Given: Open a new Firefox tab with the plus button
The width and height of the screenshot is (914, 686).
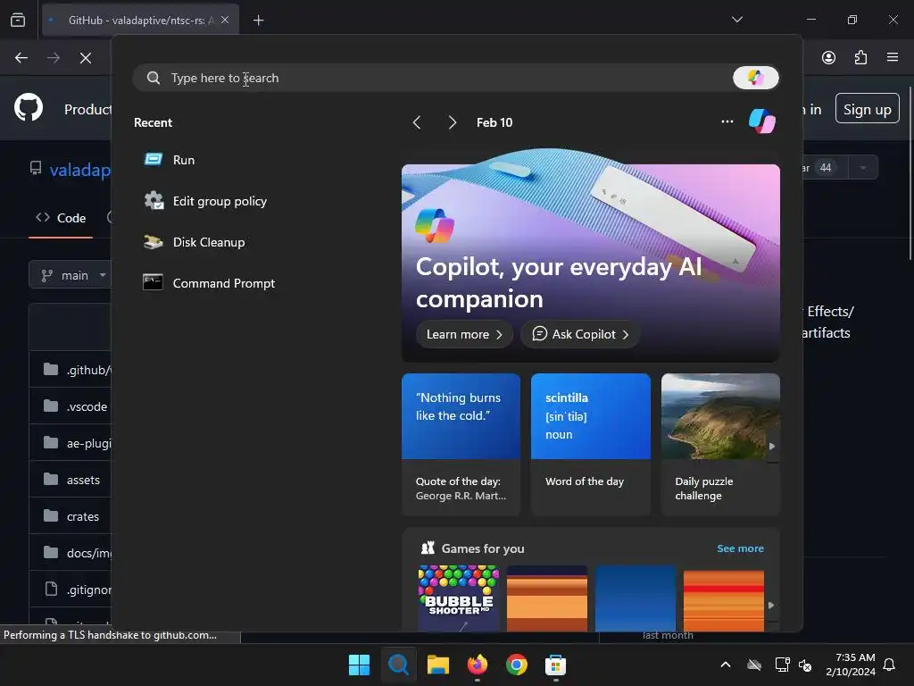Looking at the screenshot, I should [x=258, y=21].
